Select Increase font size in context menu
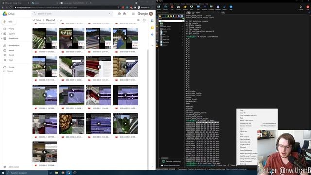Viewport: 311px width, 175px height. coord(258,123)
